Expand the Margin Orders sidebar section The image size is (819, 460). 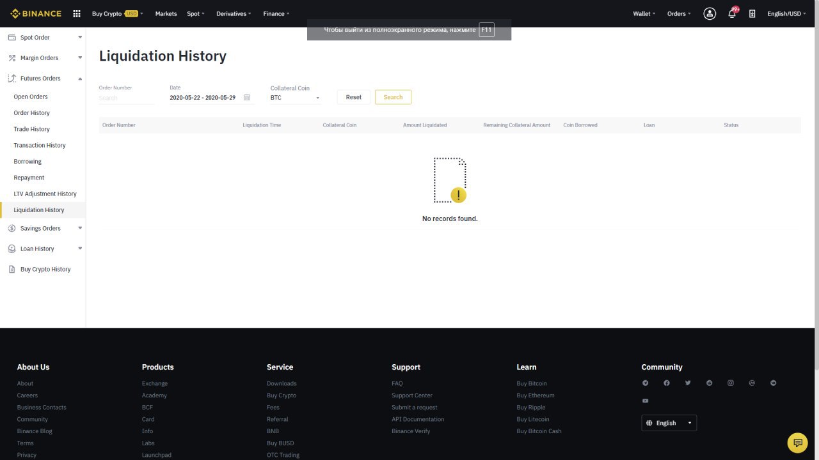pyautogui.click(x=80, y=57)
